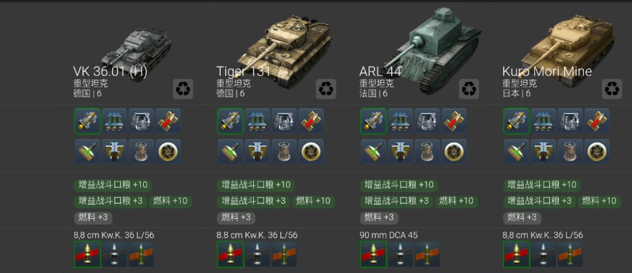Pick the engine cylinder equipment under ARL 44

click(x=427, y=152)
